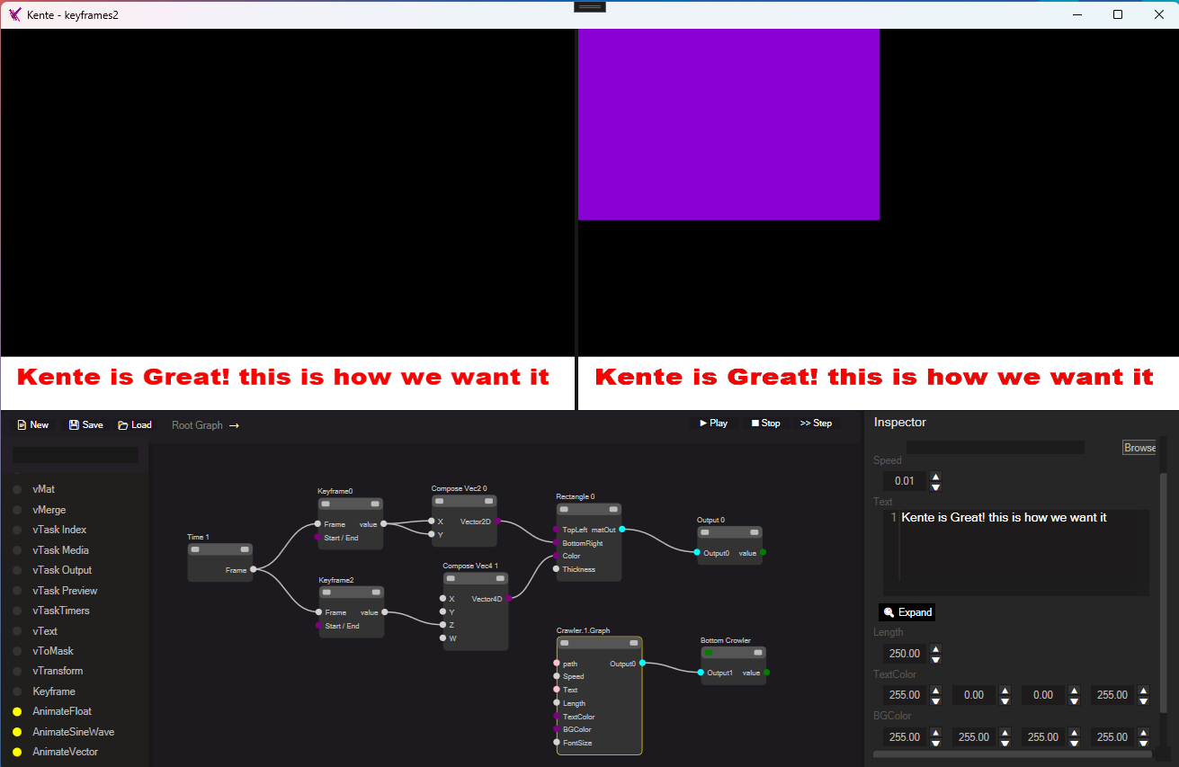The width and height of the screenshot is (1179, 767).
Task: Click the Root Graph breadcrumb arrow
Action: pos(234,426)
